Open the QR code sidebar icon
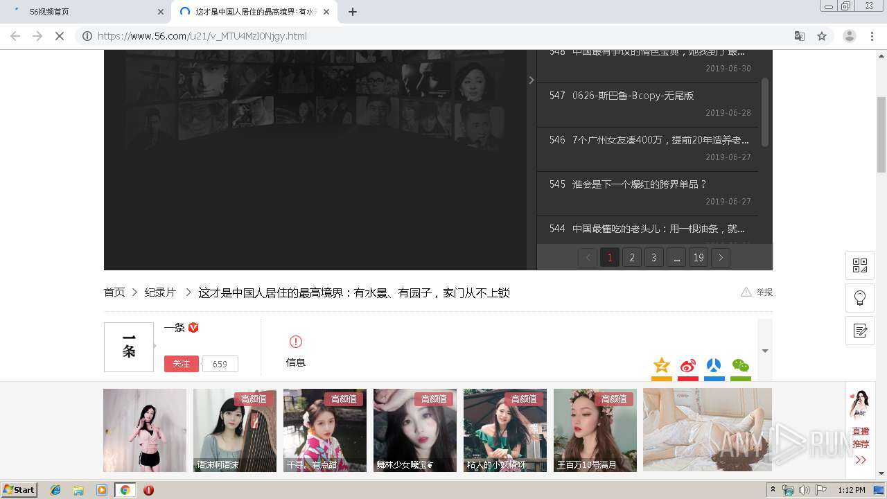 point(860,265)
